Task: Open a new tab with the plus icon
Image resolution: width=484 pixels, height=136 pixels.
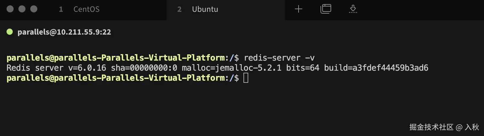Action: click(299, 9)
